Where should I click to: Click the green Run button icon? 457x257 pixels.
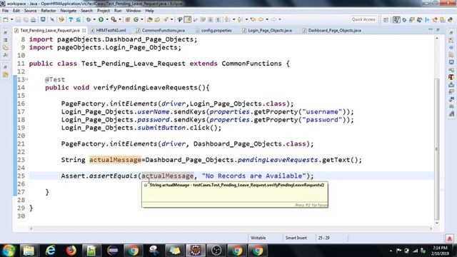coord(101,19)
